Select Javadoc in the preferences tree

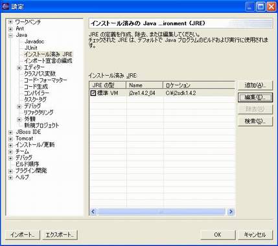[34, 41]
